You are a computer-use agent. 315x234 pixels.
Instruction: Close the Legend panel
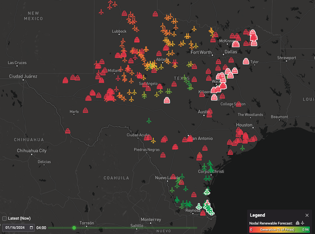(307, 215)
